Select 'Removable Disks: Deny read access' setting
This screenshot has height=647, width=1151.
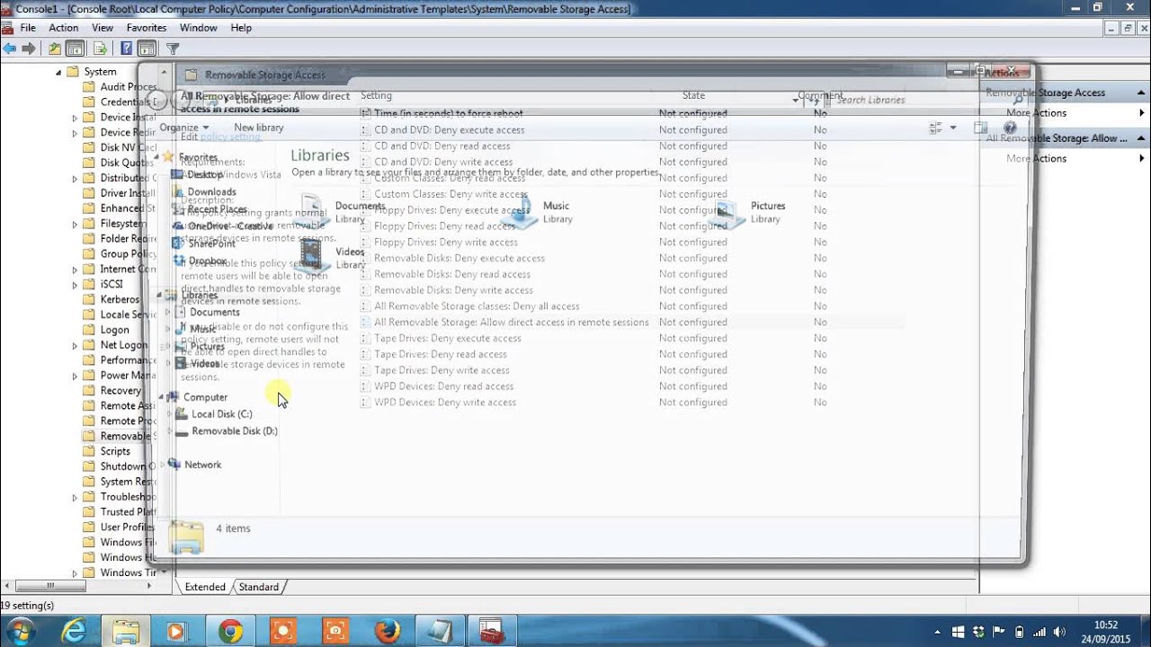[x=452, y=274]
